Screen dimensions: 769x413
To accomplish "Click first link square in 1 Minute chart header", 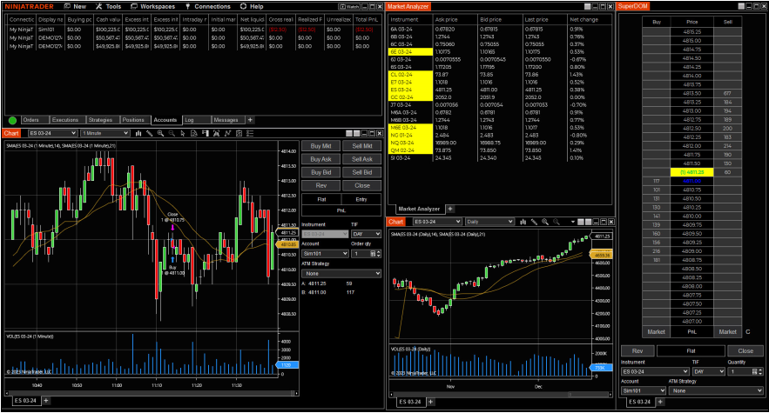I will tap(349, 133).
